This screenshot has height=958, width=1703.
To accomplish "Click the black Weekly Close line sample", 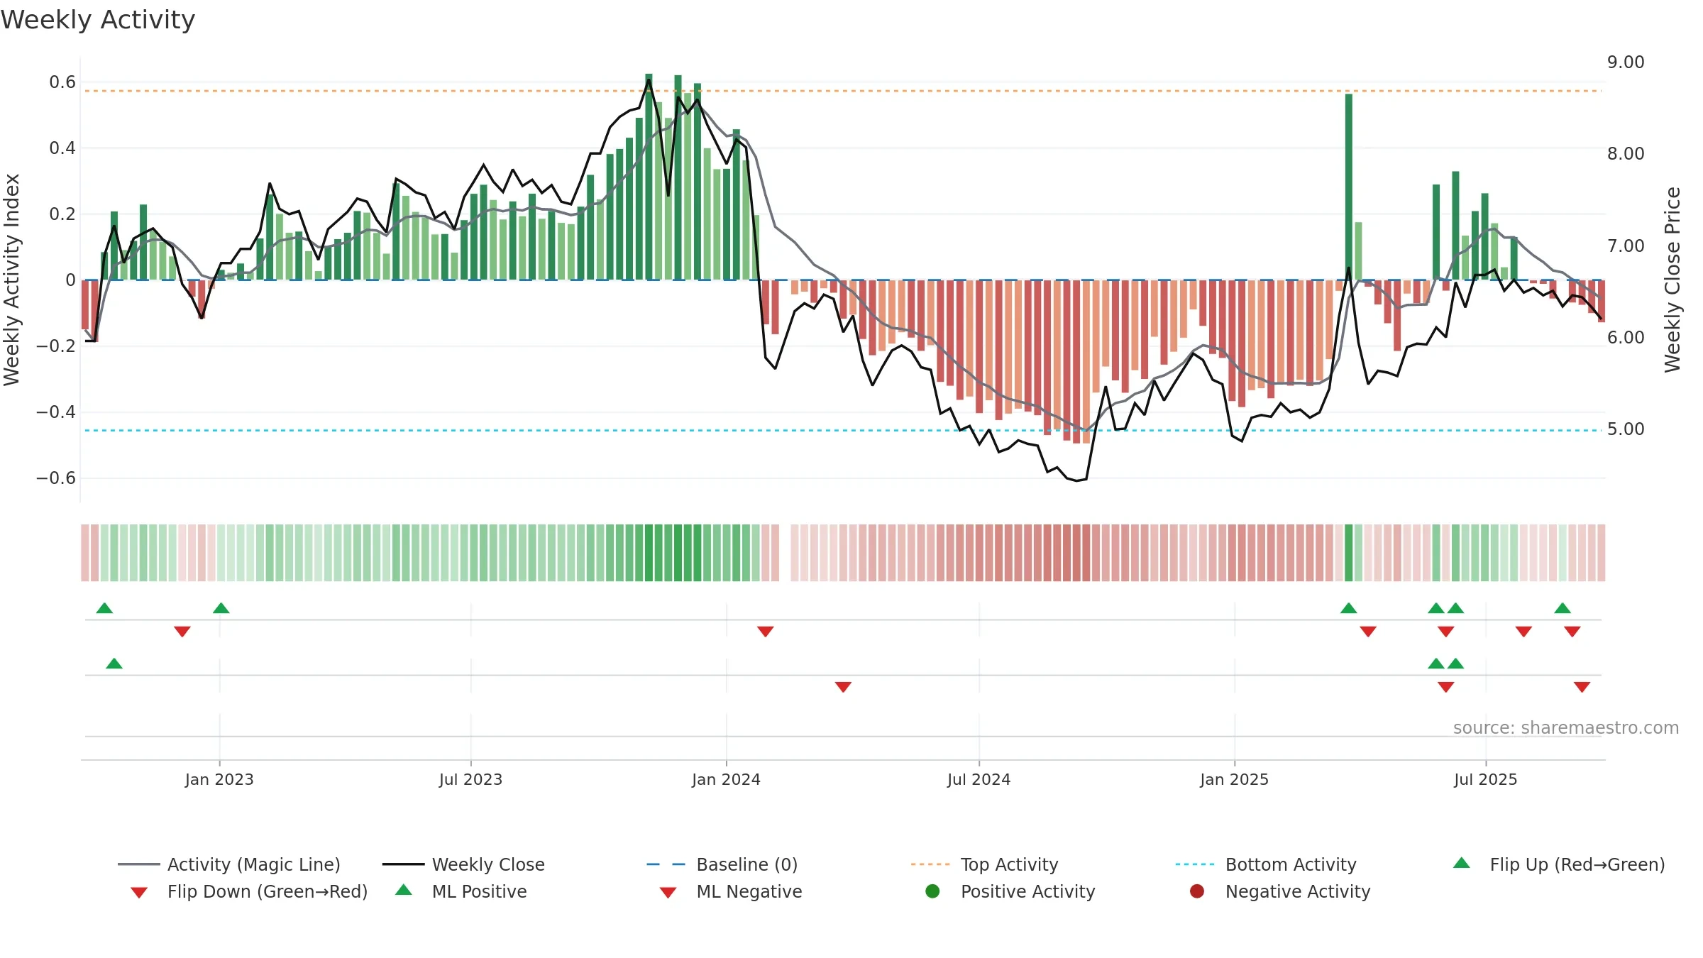I will [403, 864].
